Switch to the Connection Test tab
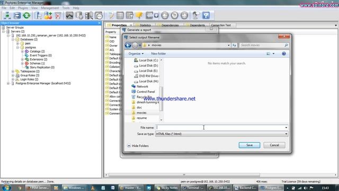339x191 pixels. click(221, 25)
